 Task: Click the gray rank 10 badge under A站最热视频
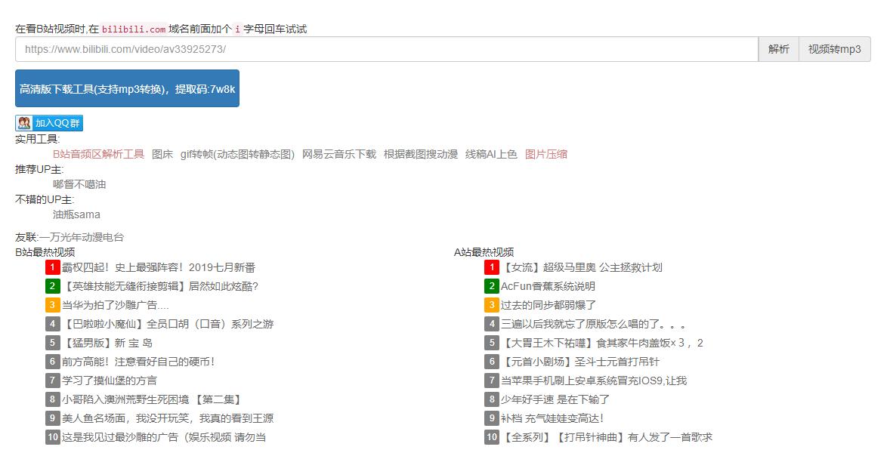492,437
